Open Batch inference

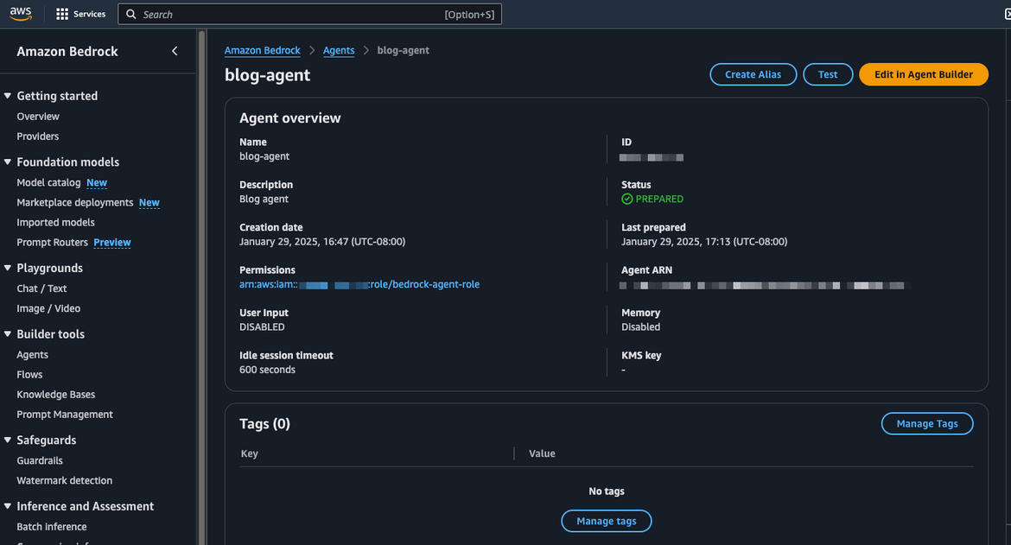pos(52,527)
